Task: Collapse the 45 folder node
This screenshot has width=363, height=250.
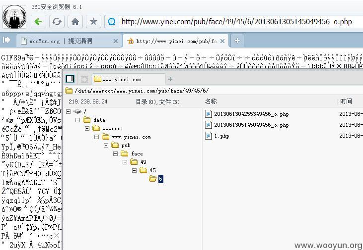Action: 134,170
